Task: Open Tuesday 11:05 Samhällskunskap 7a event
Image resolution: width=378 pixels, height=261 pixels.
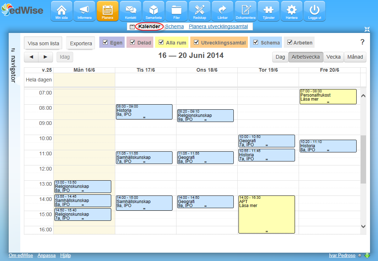Action: pyautogui.click(x=144, y=157)
